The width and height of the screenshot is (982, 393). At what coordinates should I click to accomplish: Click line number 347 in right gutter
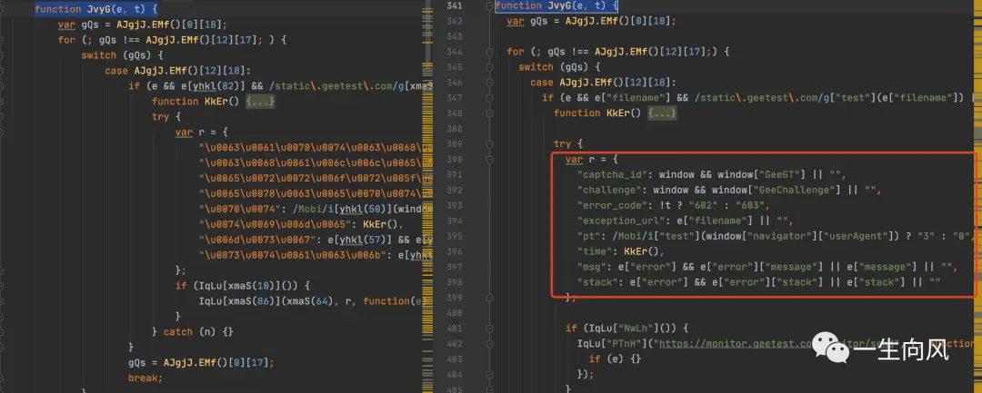tap(453, 97)
